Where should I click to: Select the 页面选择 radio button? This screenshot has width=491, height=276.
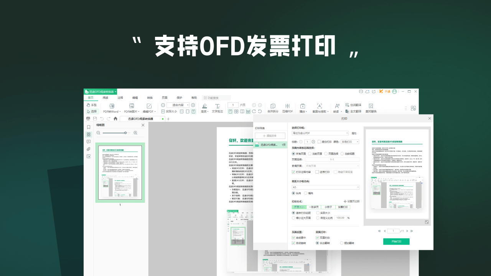(326, 154)
